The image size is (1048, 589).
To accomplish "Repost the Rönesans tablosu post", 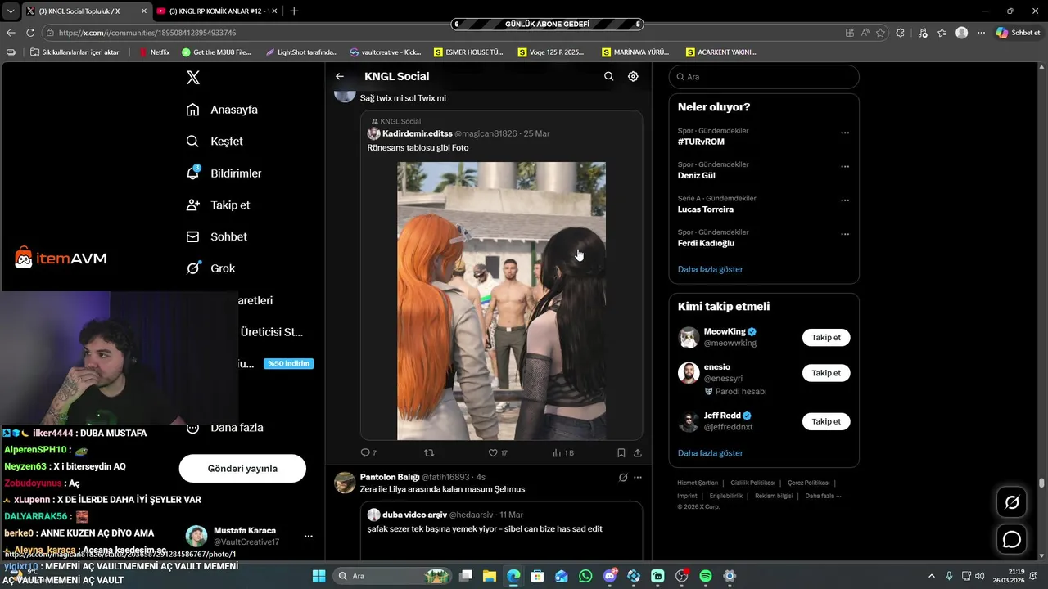I will click(429, 452).
